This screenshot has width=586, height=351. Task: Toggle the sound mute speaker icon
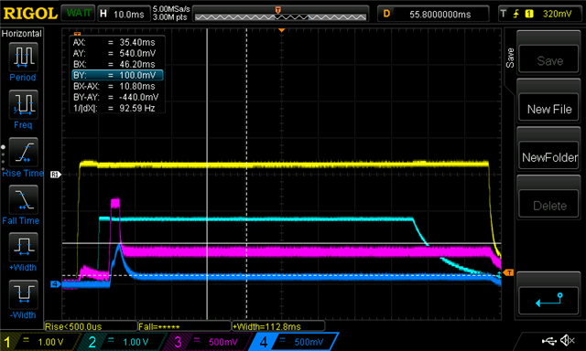pyautogui.click(x=568, y=340)
